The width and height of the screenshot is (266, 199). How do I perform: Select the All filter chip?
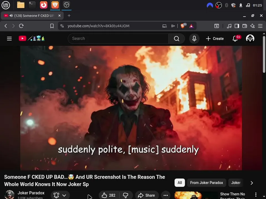[x=180, y=183]
